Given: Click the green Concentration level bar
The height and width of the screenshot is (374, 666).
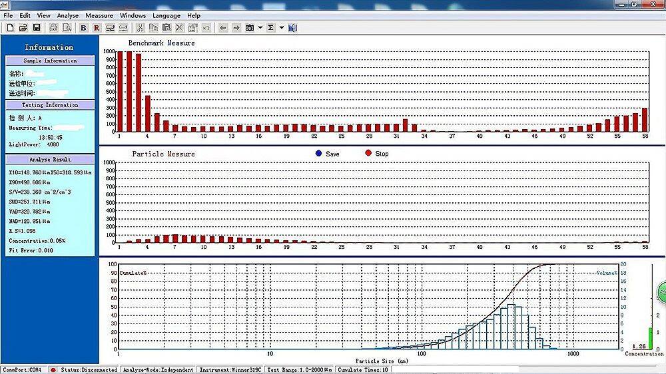Looking at the screenshot, I should (x=650, y=337).
